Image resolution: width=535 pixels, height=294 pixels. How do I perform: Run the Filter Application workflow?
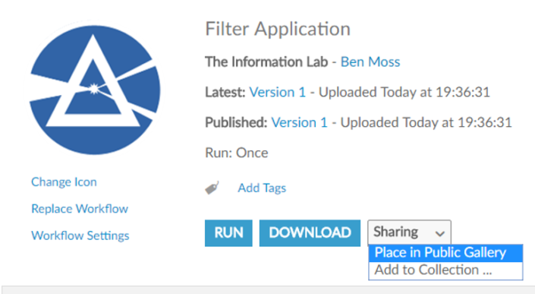click(228, 233)
